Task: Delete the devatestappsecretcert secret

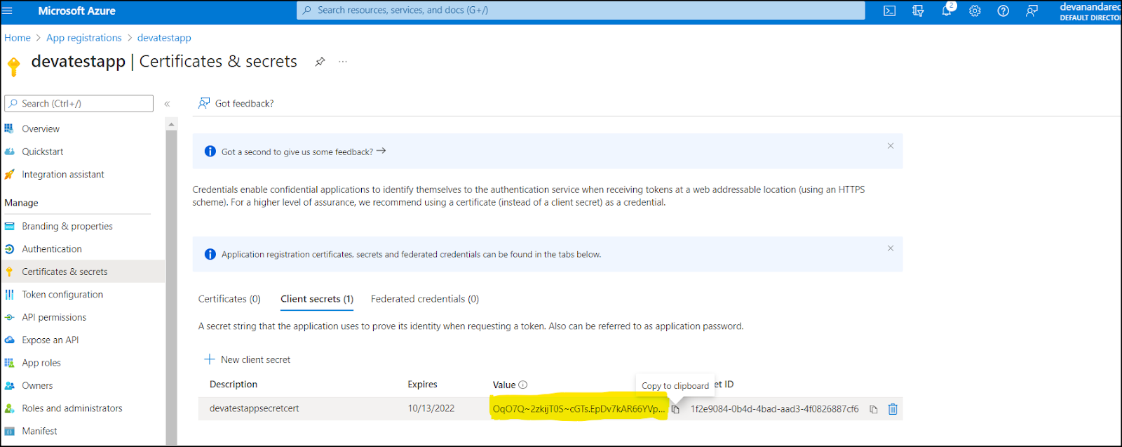Action: [893, 409]
